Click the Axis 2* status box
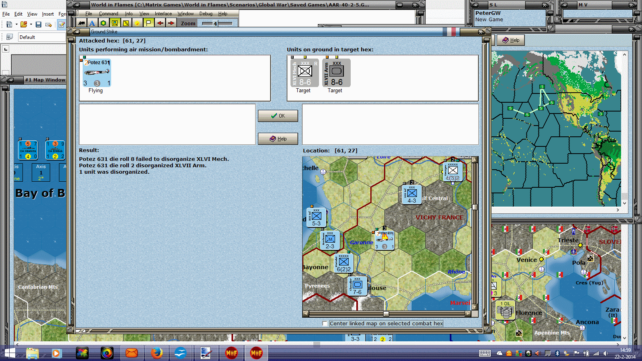Viewport: 642px width, 361px height. [41, 172]
